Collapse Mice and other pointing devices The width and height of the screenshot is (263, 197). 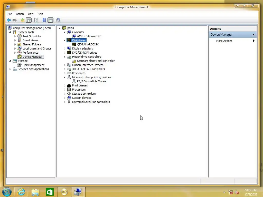(x=64, y=77)
